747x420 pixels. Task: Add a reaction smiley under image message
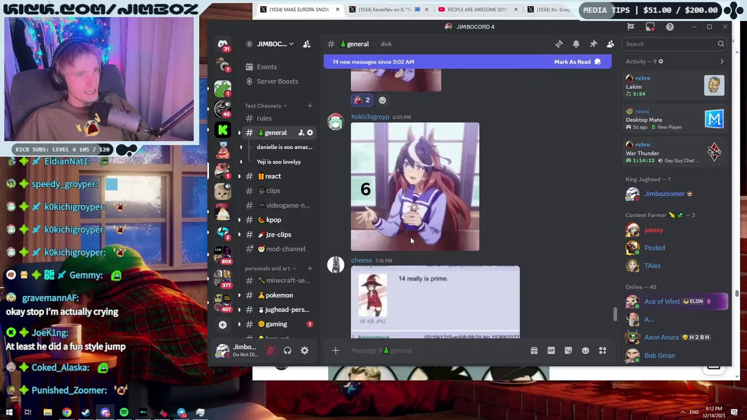pyautogui.click(x=382, y=100)
